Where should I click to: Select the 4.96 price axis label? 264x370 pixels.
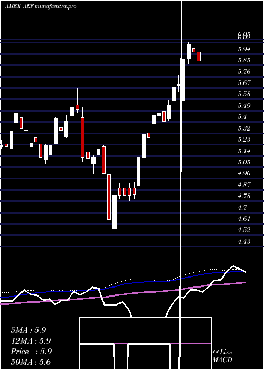click(x=244, y=173)
